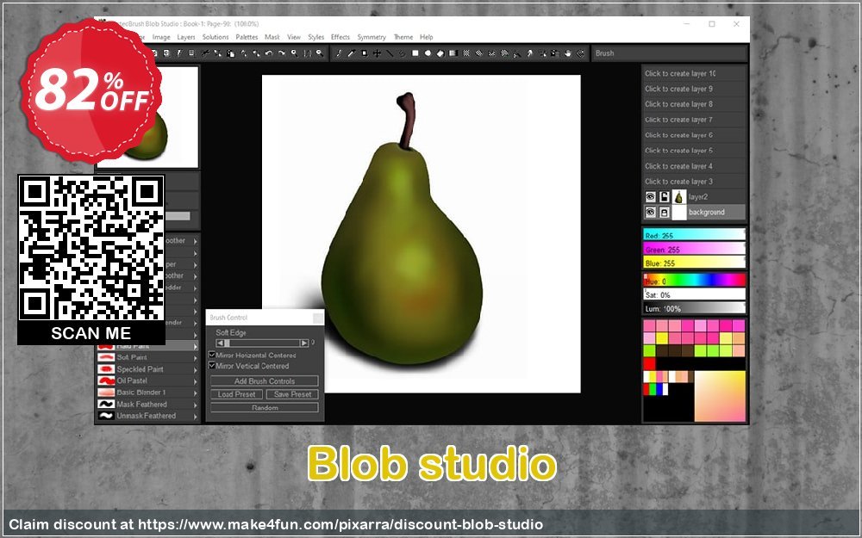Toggle the lock icon on background layer

click(664, 212)
